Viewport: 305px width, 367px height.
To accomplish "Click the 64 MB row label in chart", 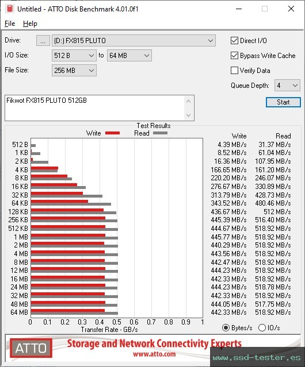I will tap(19, 312).
